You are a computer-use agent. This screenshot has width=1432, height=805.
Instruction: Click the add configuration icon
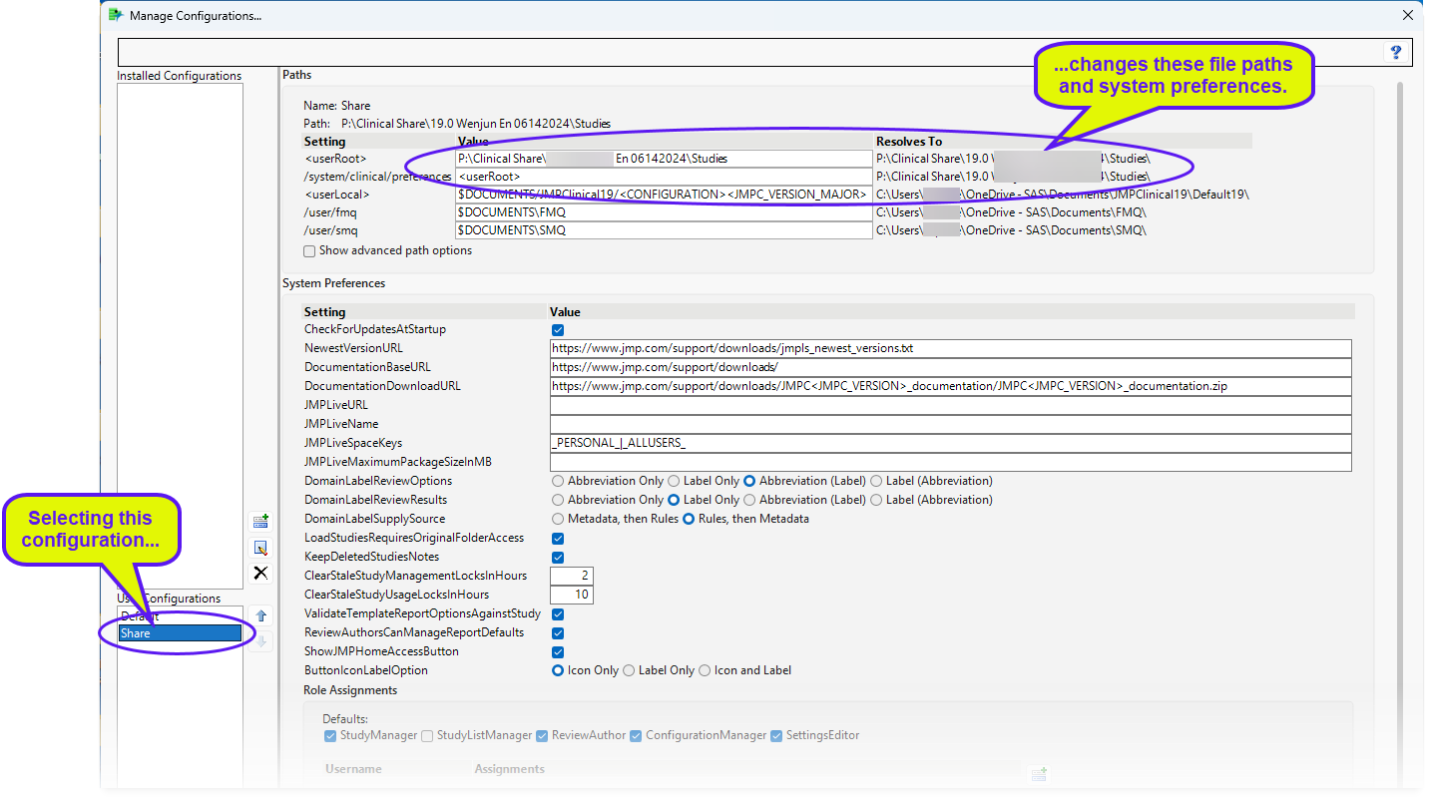260,522
